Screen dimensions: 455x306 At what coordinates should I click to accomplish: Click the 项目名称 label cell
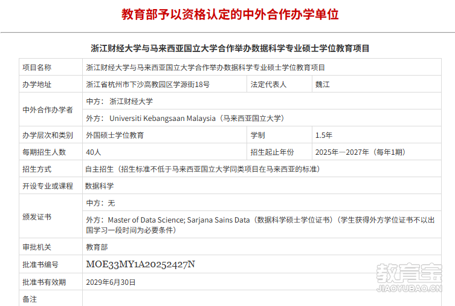pyautogui.click(x=51, y=67)
